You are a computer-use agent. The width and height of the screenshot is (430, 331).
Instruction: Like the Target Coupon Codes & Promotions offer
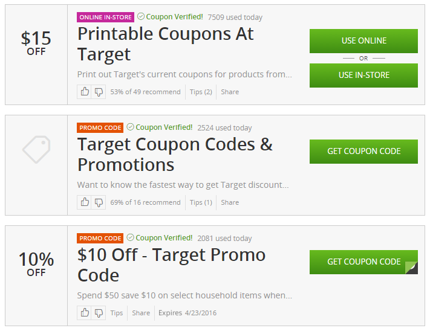tap(85, 202)
